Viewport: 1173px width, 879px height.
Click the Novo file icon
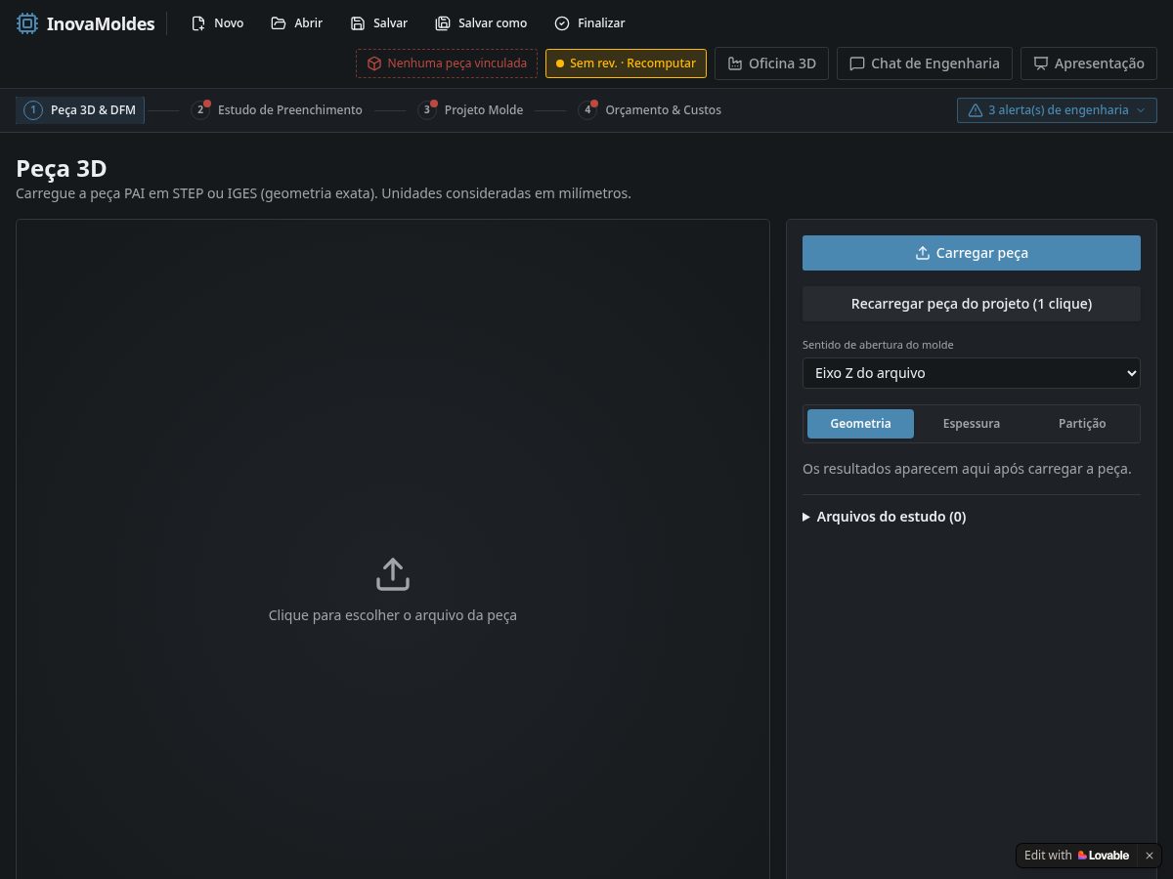pos(198,23)
